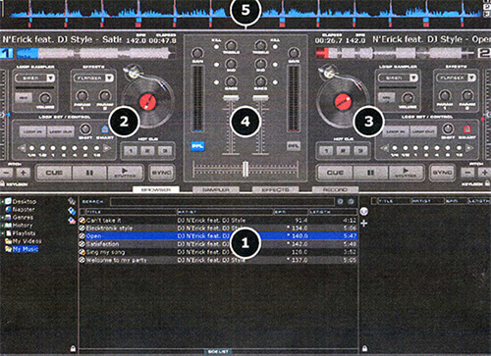Switch to the Sampler tab
Image resolution: width=491 pixels, height=356 pixels.
point(216,189)
